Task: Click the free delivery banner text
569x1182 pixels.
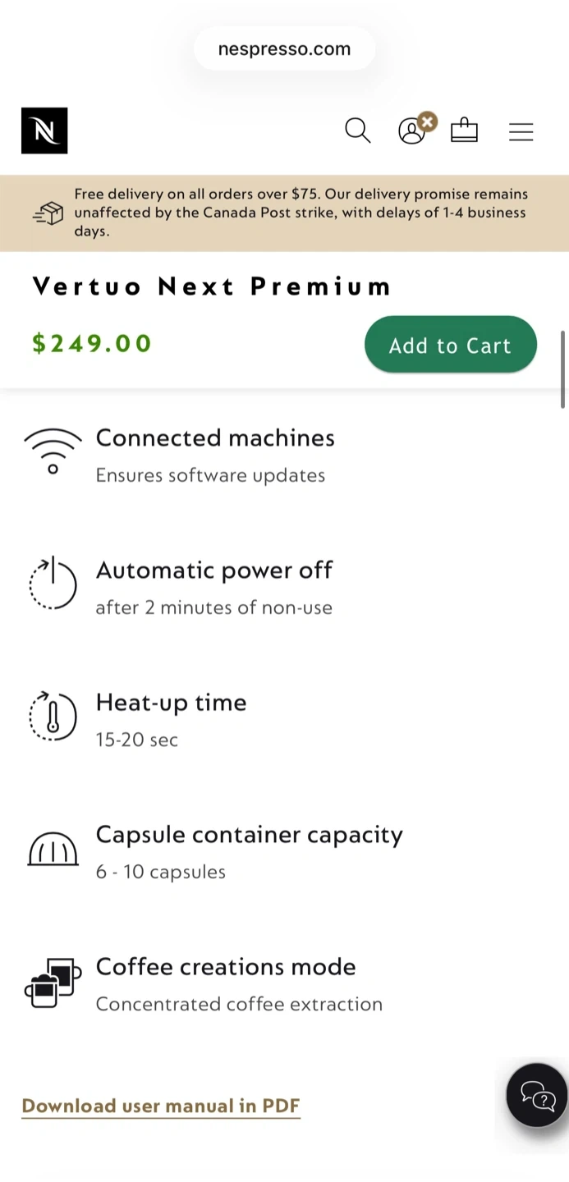Action: [x=301, y=213]
